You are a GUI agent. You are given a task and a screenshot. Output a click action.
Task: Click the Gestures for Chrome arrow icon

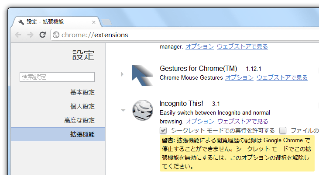[x=142, y=75]
